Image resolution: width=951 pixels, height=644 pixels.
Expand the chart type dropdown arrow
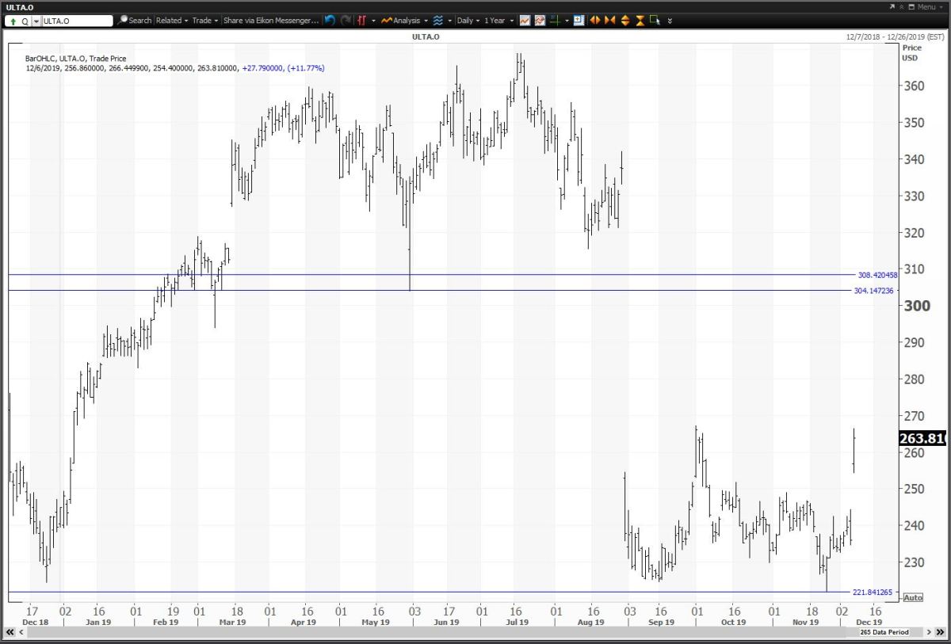point(373,21)
